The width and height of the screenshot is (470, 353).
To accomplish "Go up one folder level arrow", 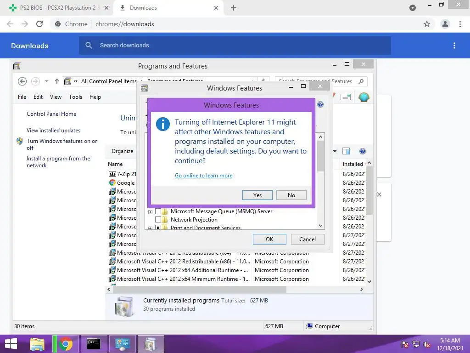I will point(56,81).
